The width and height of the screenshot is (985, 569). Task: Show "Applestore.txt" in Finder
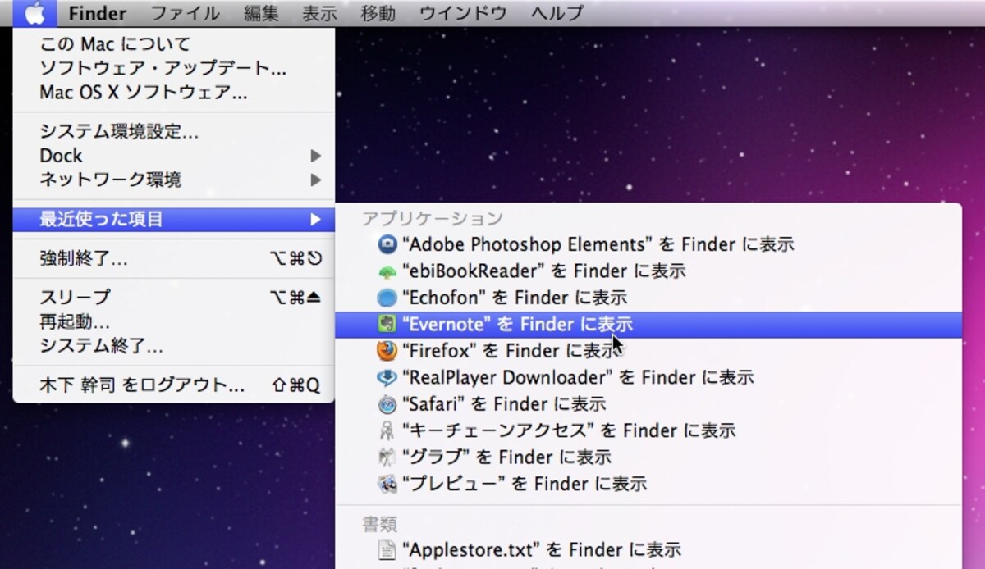click(x=648, y=549)
